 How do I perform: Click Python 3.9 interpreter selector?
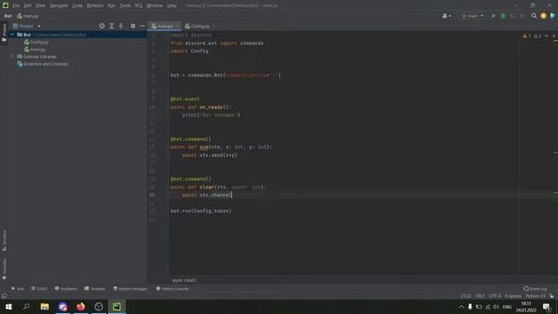tap(535, 296)
